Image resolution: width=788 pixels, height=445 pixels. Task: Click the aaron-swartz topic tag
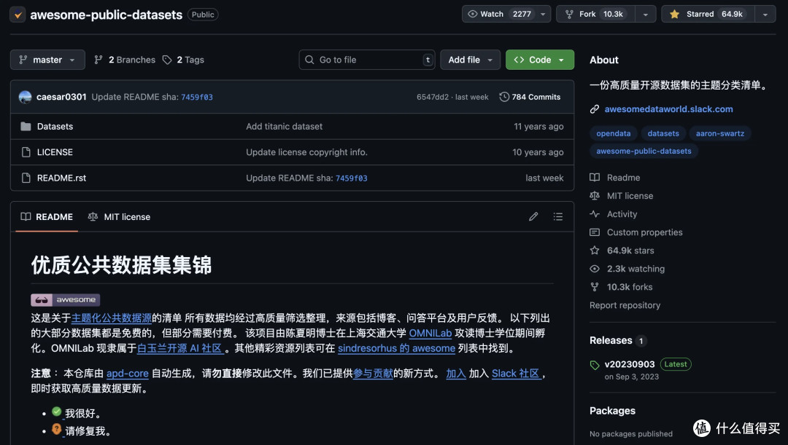point(719,133)
